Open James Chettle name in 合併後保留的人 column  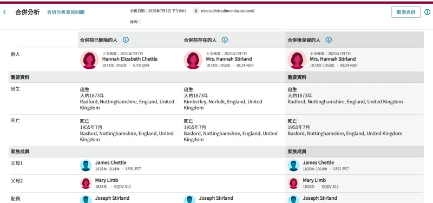pos(318,163)
